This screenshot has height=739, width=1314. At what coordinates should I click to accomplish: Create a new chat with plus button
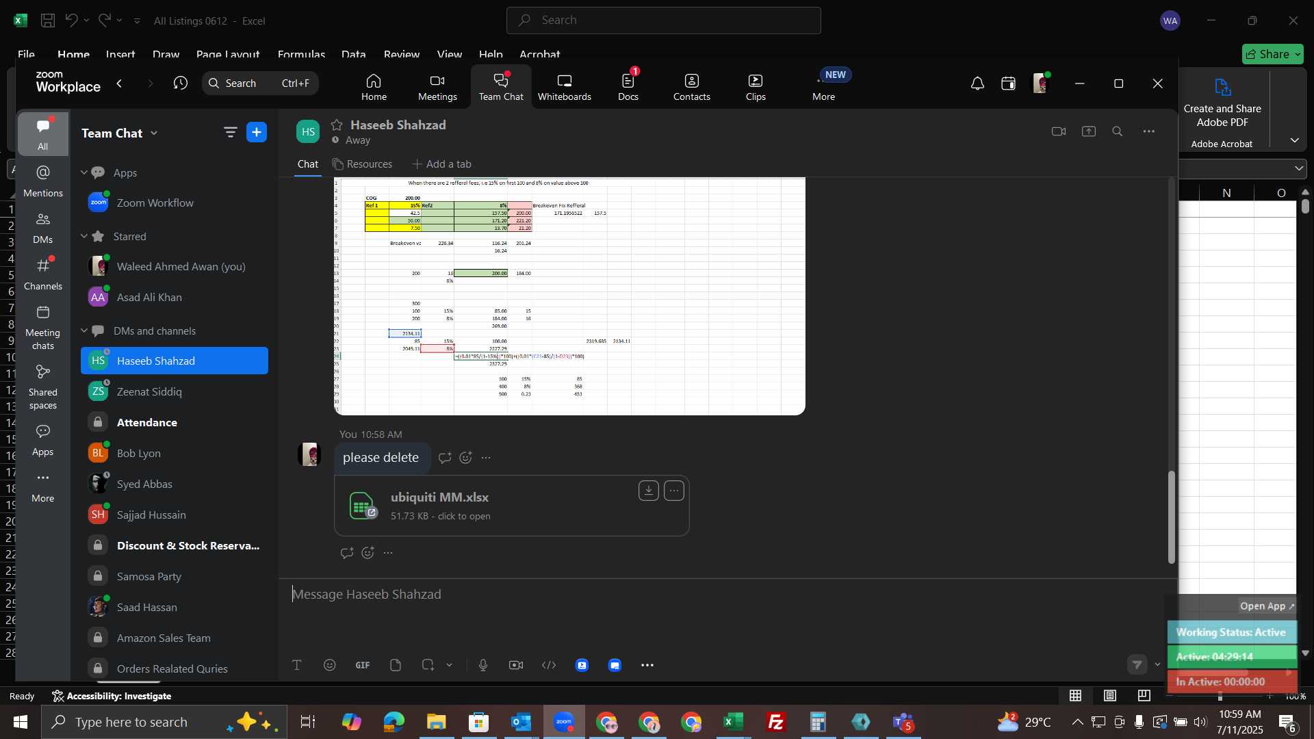click(x=257, y=132)
